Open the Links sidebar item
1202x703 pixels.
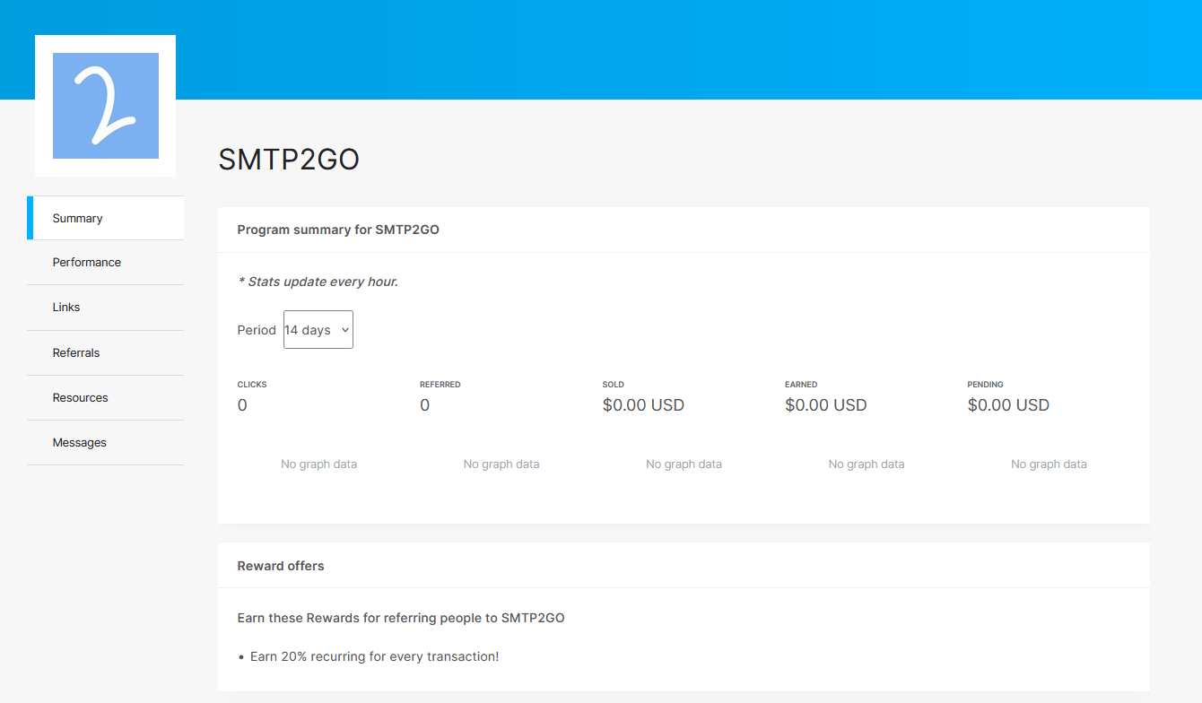click(x=105, y=308)
